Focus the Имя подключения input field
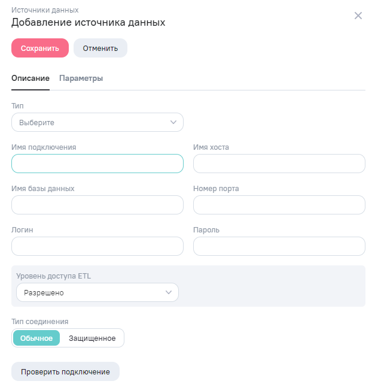The image size is (375, 387). (97, 164)
